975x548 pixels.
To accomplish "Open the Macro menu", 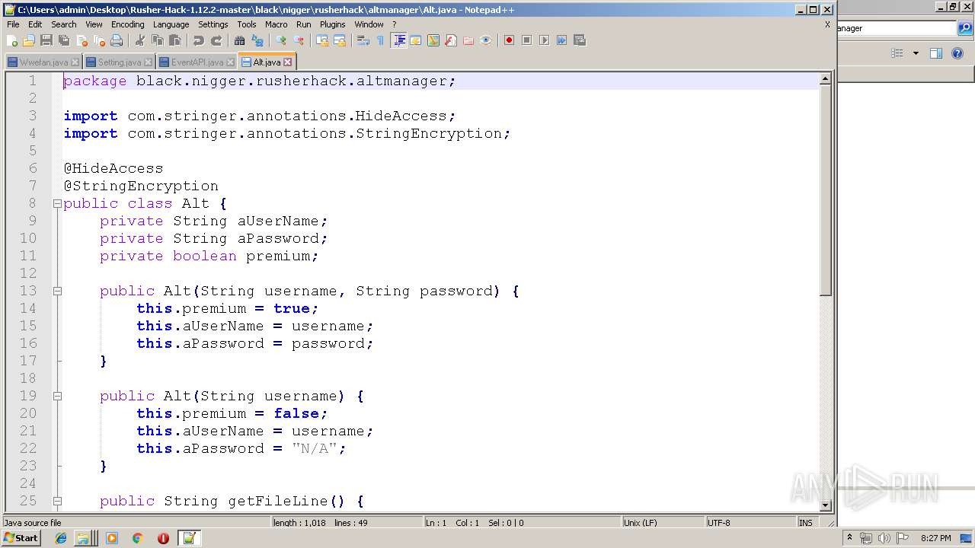I will coord(277,24).
